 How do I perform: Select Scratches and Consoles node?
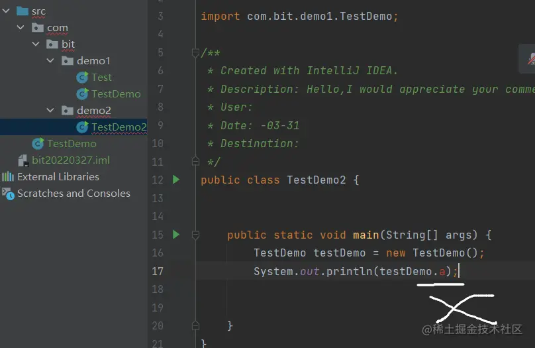[x=73, y=194]
